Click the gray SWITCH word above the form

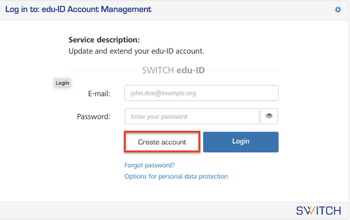click(158, 71)
